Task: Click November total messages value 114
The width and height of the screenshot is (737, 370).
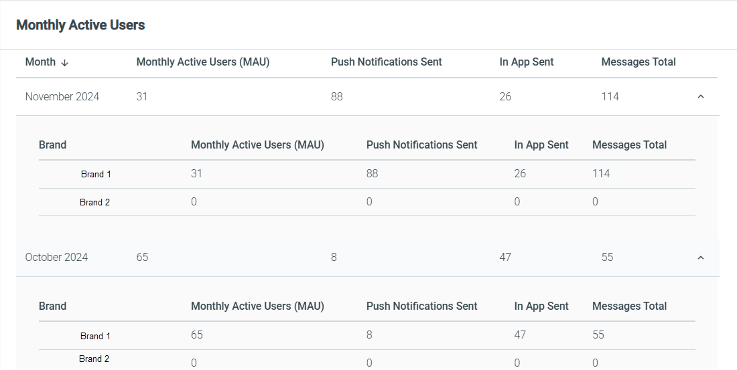Action: (610, 97)
